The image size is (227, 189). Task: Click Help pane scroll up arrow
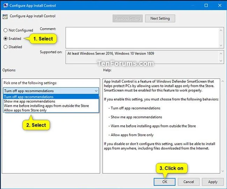tap(223, 81)
